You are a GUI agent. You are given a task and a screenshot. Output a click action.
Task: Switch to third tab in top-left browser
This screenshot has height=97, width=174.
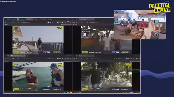coord(29,19)
